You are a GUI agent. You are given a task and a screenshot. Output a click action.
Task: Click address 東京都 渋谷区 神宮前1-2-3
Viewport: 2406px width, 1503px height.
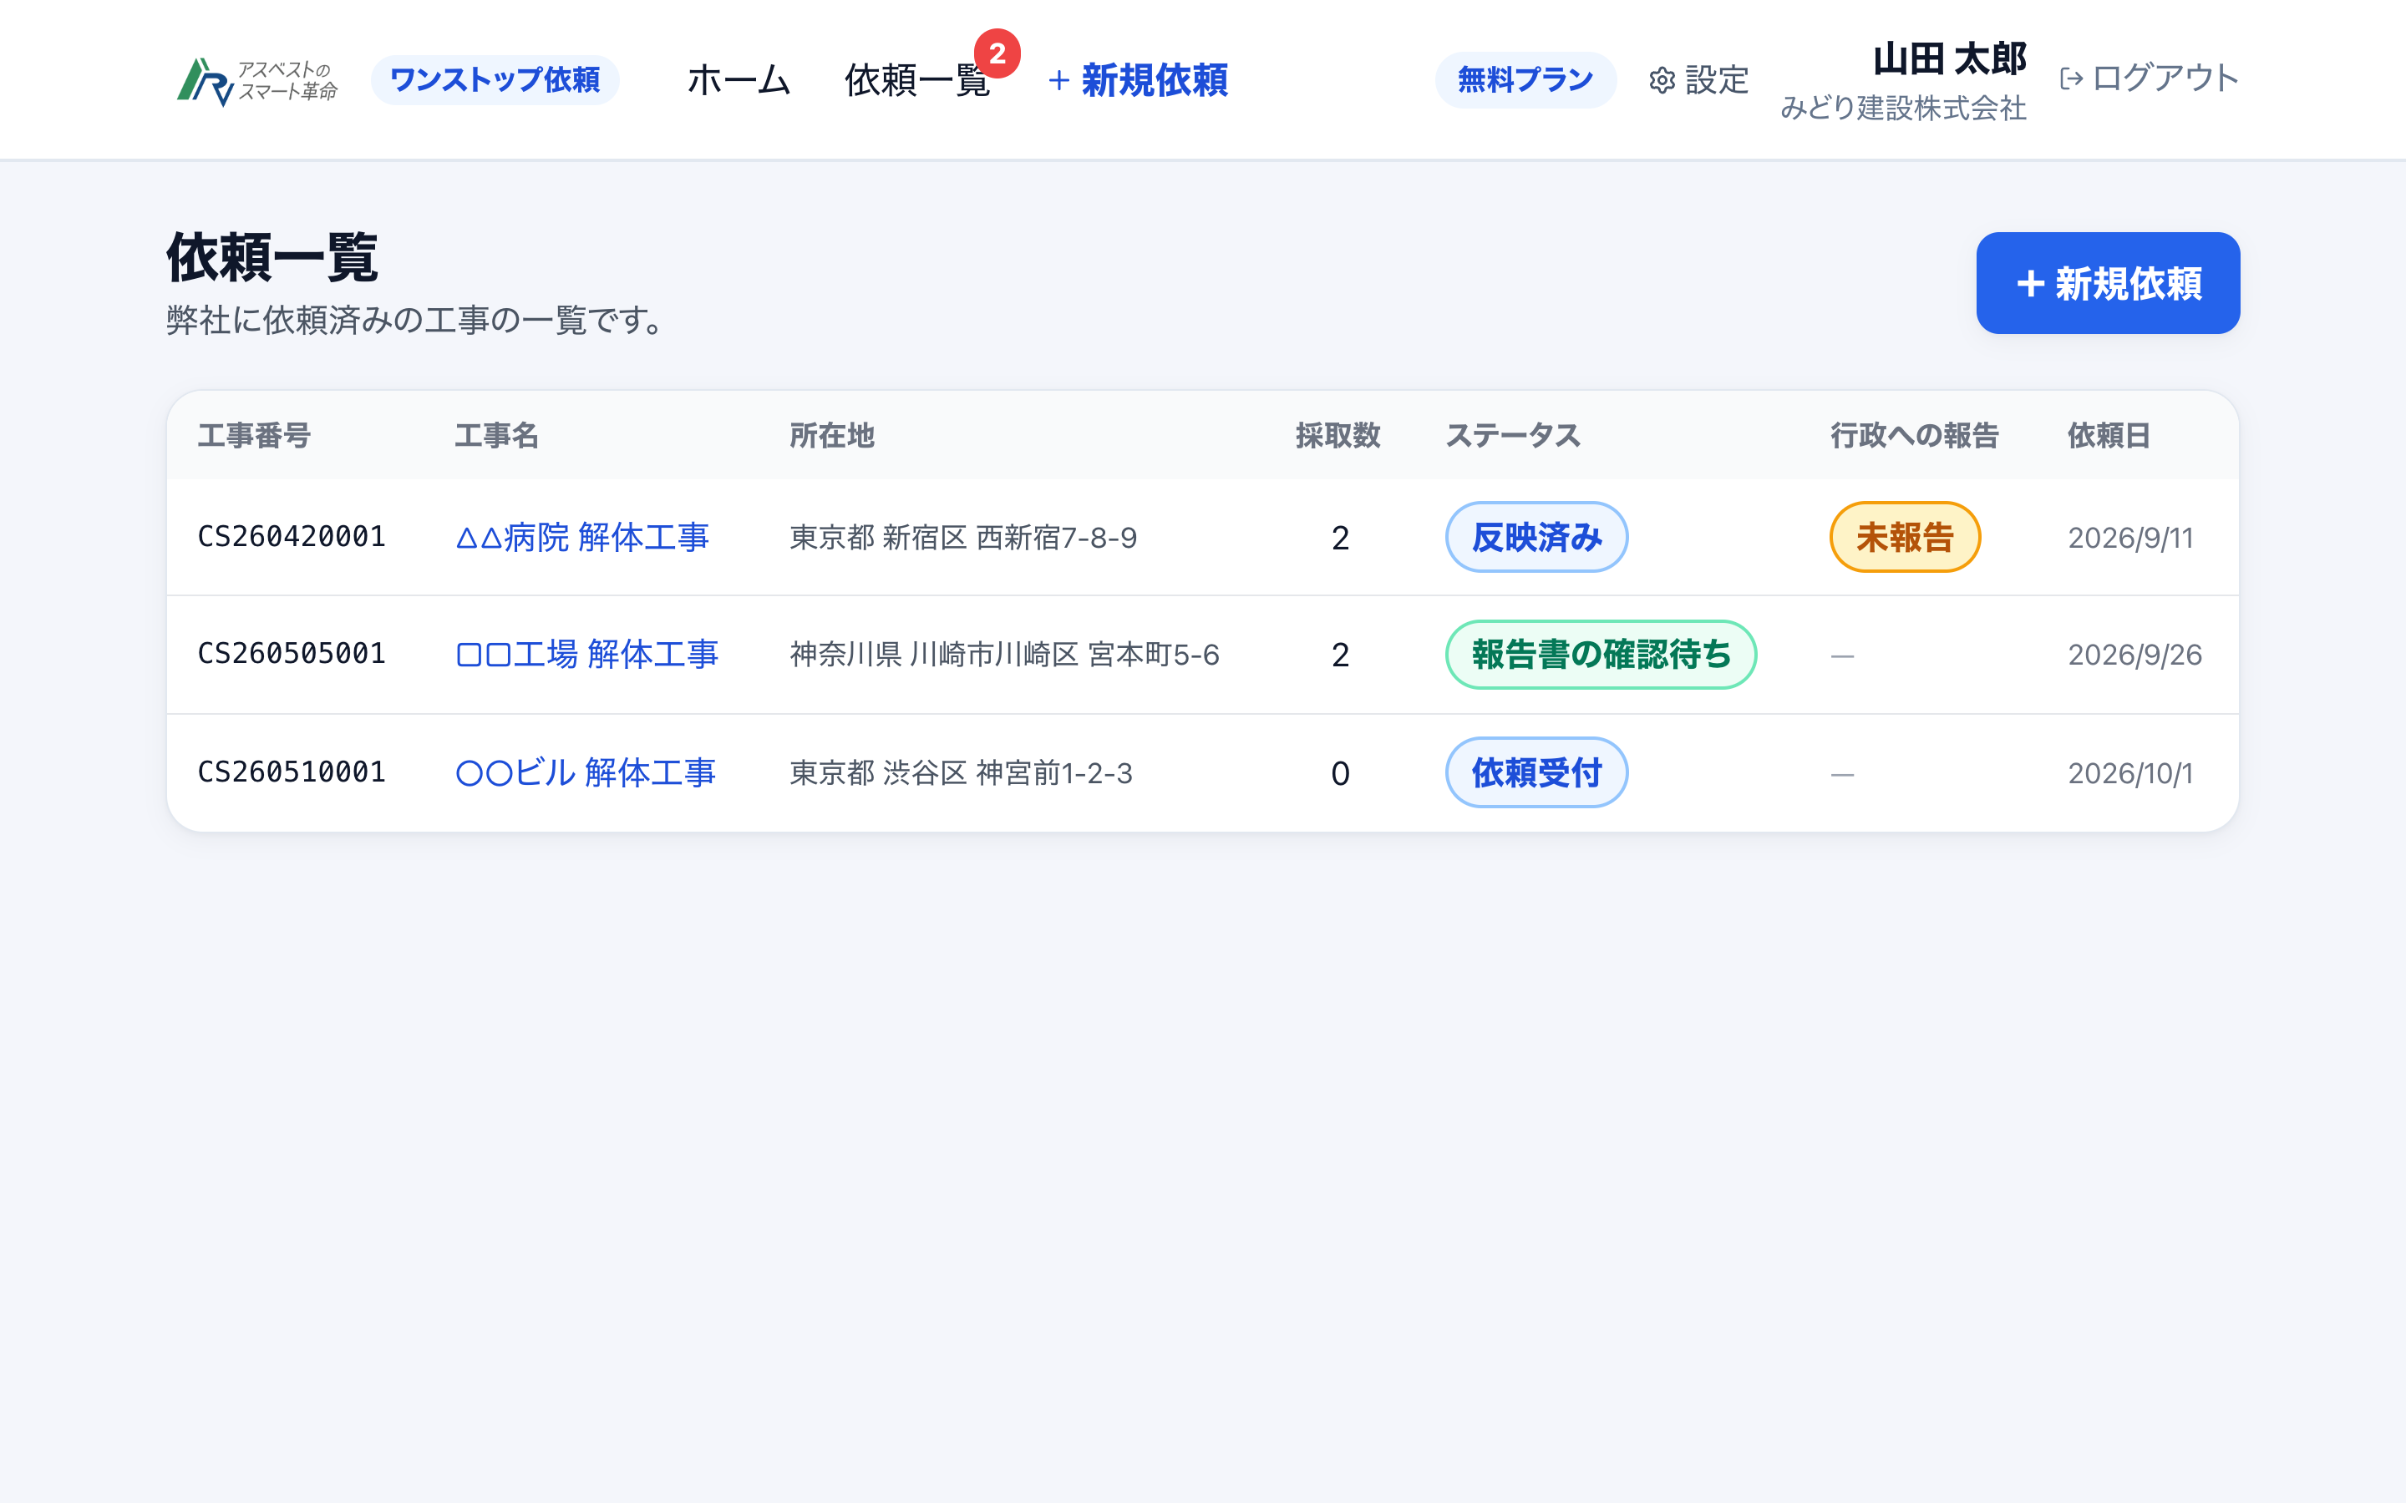tap(961, 772)
